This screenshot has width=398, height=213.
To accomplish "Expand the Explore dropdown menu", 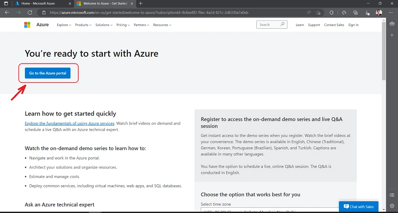I will 64,25.
